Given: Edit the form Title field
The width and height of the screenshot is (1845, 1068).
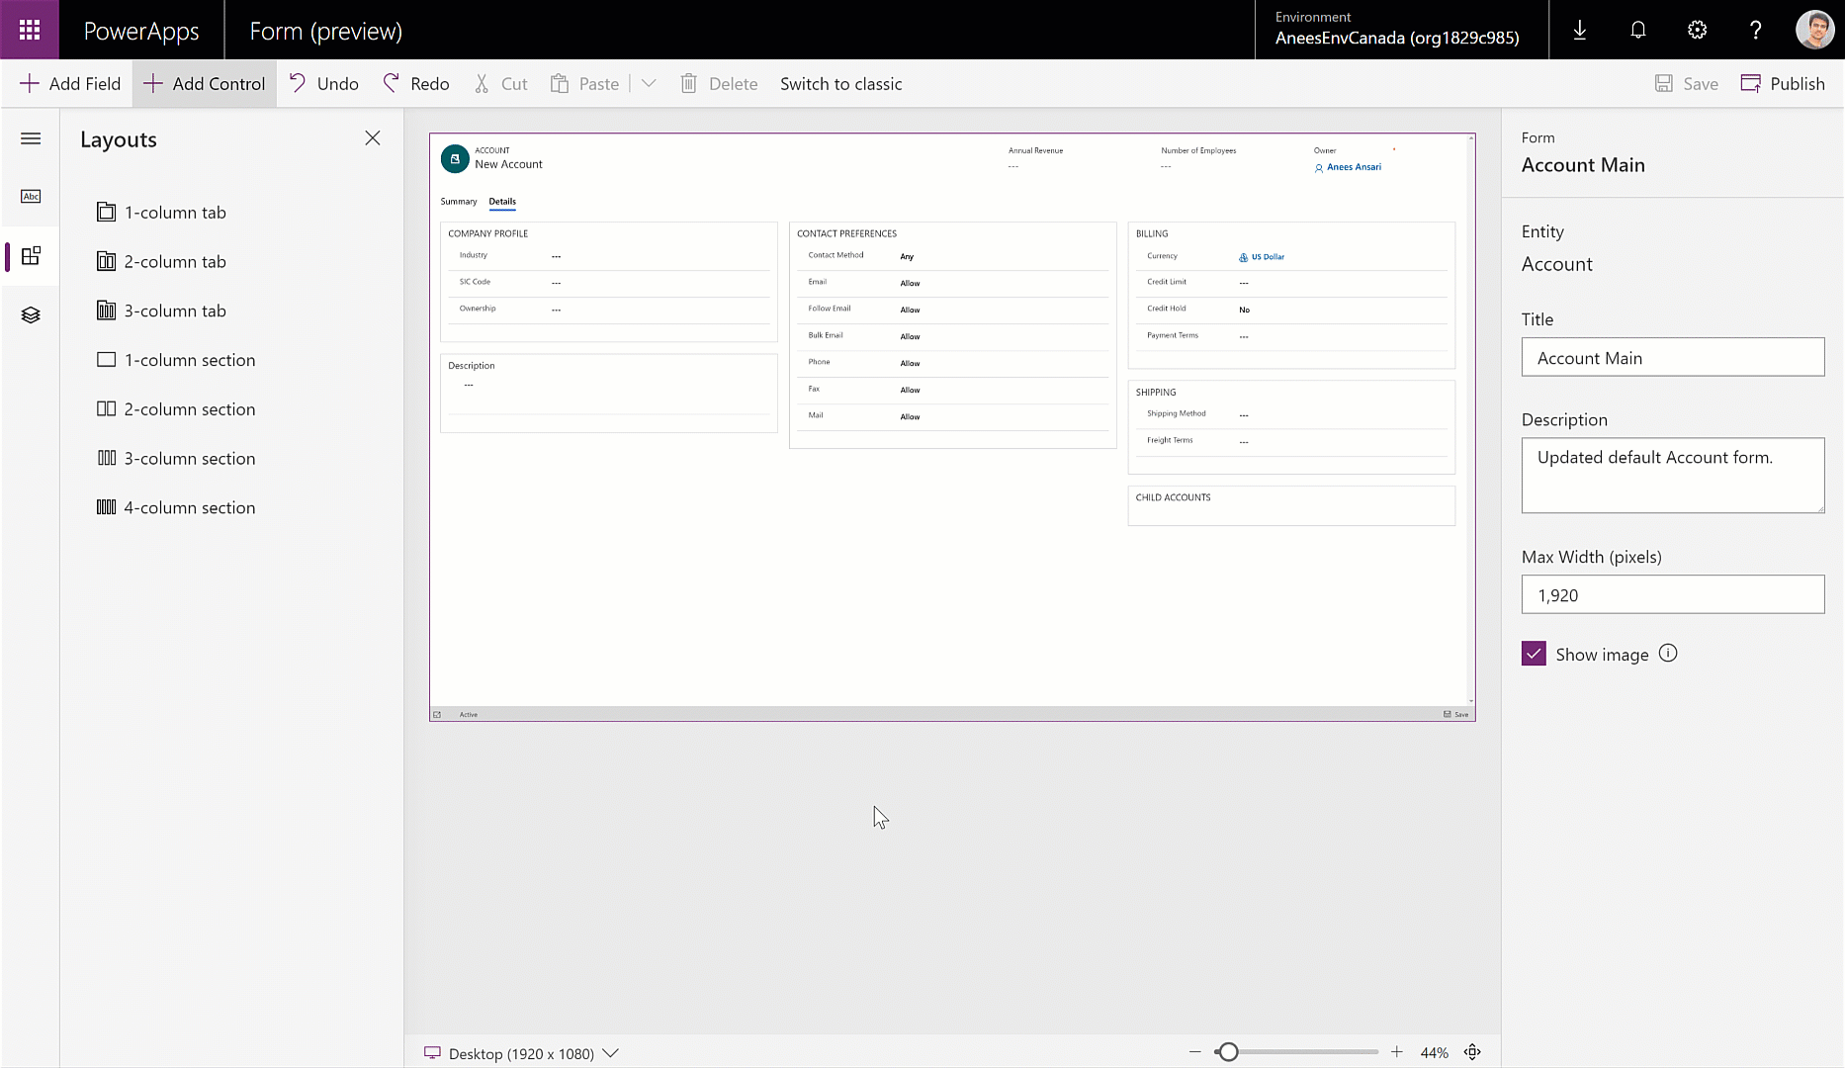Looking at the screenshot, I should pyautogui.click(x=1673, y=357).
